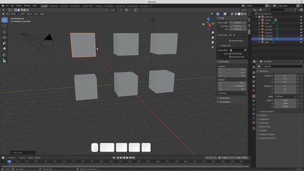Screen dimensions: 304x171
Task: Collapse the View panel in sidebar
Action: point(222,18)
